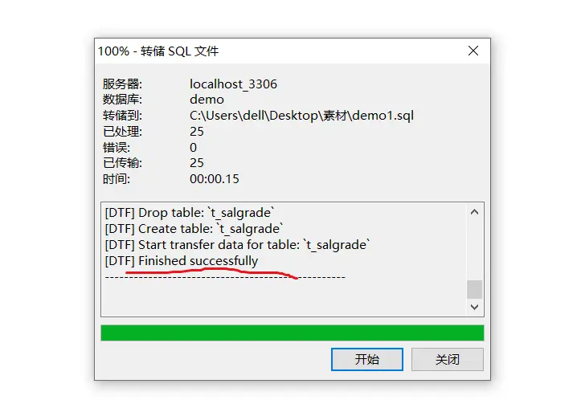Click the 开始 button

click(x=366, y=359)
